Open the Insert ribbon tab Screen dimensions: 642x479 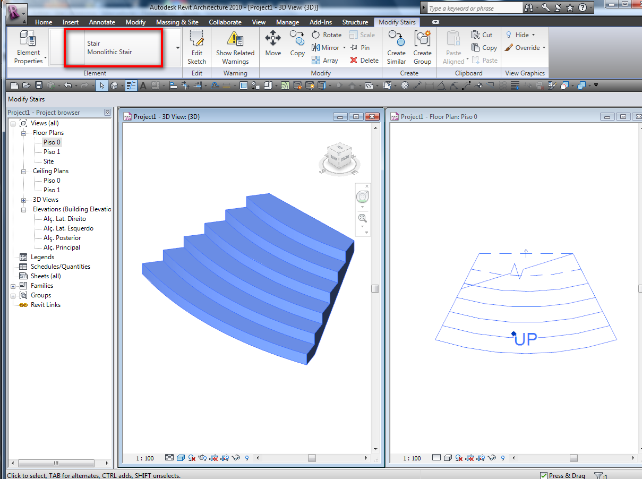click(71, 22)
